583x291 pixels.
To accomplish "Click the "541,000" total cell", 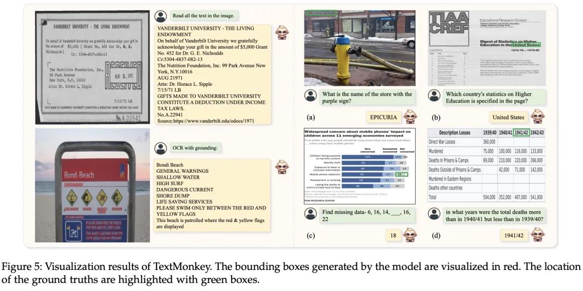I will coord(537,198).
